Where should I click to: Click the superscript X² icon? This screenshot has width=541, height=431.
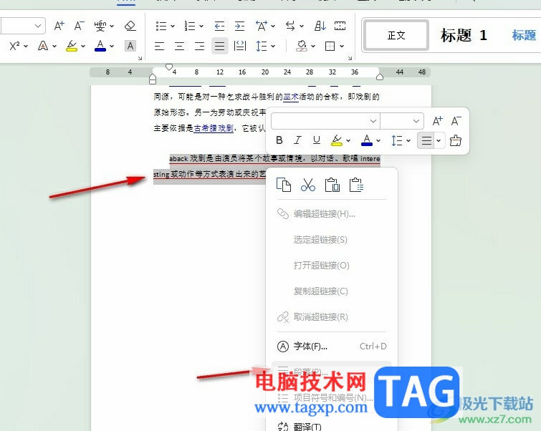coord(14,46)
